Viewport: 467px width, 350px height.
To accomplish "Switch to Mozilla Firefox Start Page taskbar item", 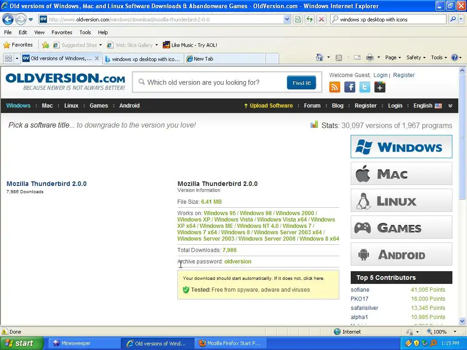I will pyautogui.click(x=230, y=343).
